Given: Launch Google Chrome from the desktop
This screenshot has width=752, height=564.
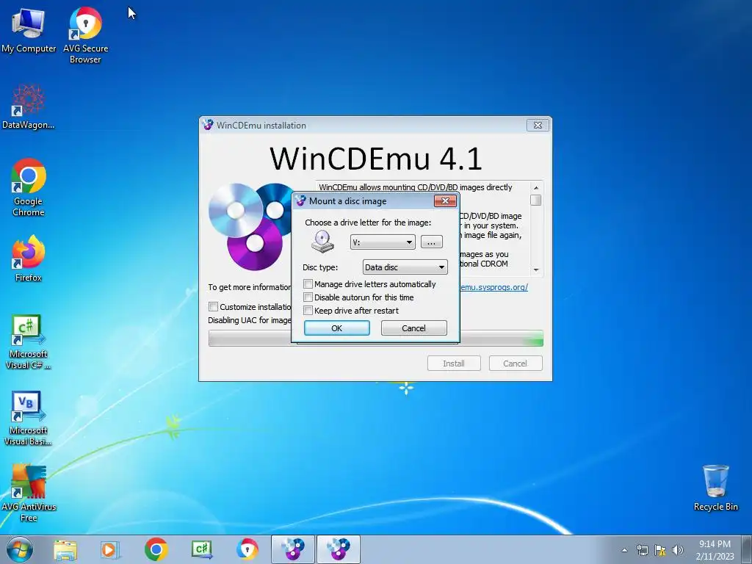Looking at the screenshot, I should [x=29, y=187].
